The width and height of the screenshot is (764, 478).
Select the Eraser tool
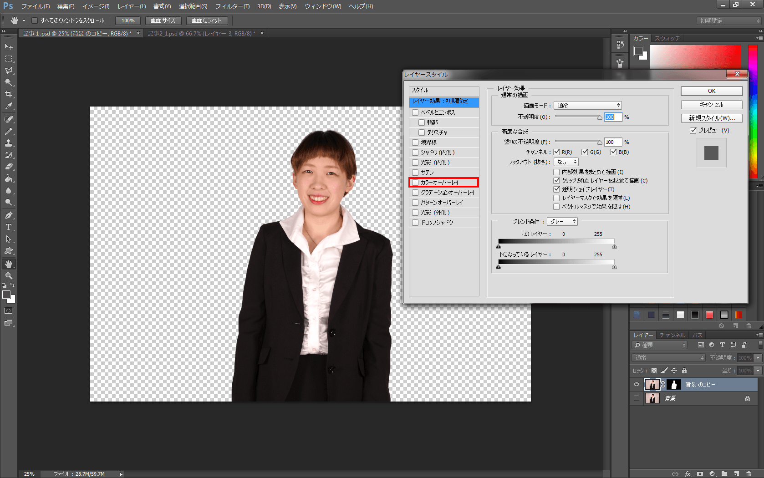[x=9, y=167]
